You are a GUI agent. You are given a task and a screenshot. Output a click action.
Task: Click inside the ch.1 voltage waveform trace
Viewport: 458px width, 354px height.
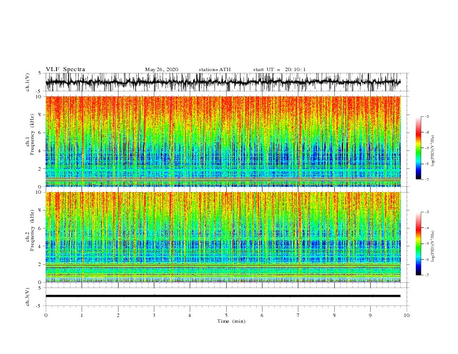[x=223, y=82]
